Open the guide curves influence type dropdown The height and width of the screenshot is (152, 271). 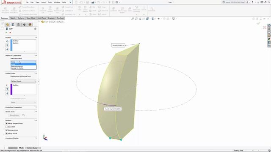[23, 81]
